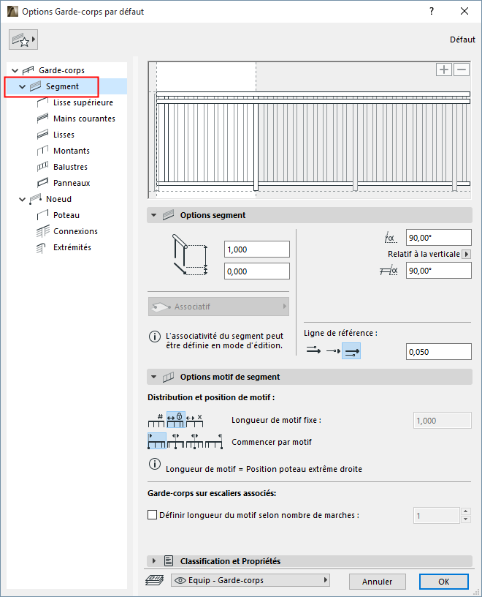482x597 pixels.
Task: Close the Options Garde-corps dialog
Action: click(464, 12)
